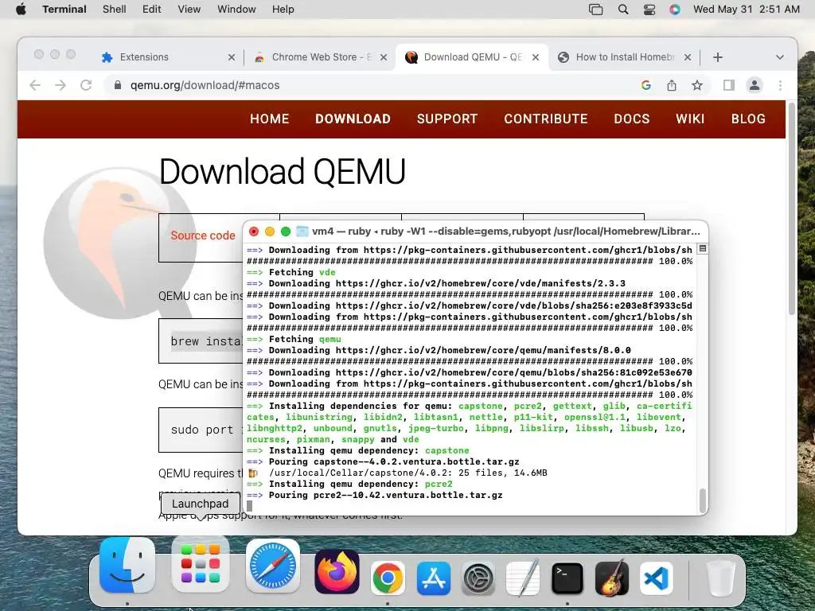Open Terminal from the dock
Image resolution: width=815 pixels, height=611 pixels.
click(x=567, y=578)
